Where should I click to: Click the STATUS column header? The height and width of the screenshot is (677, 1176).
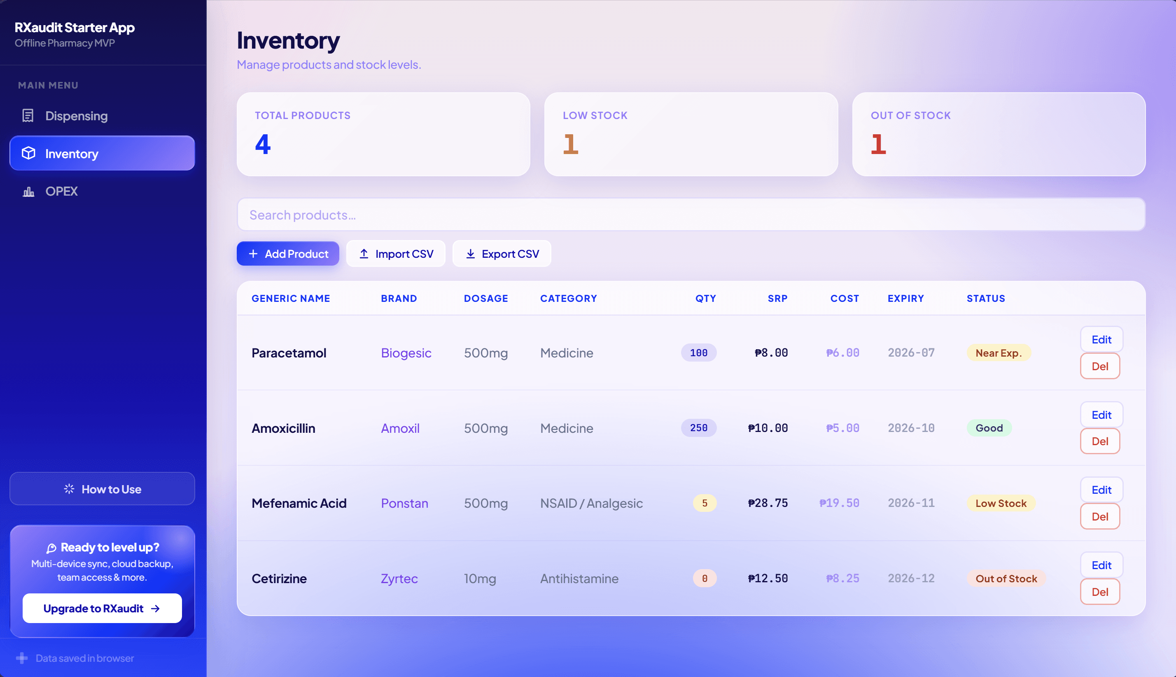tap(986, 299)
